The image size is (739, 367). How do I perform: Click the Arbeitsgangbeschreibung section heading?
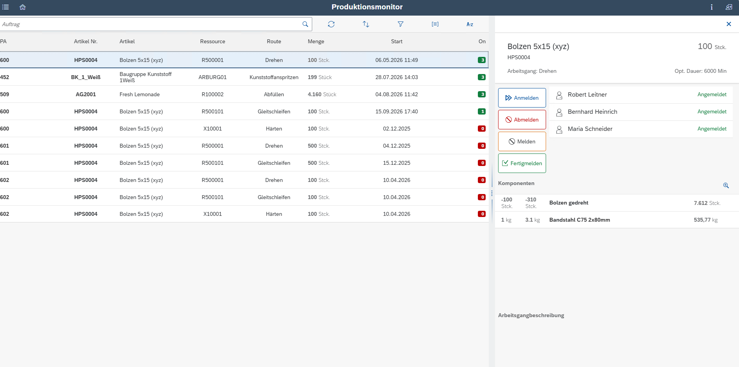(x=531, y=315)
